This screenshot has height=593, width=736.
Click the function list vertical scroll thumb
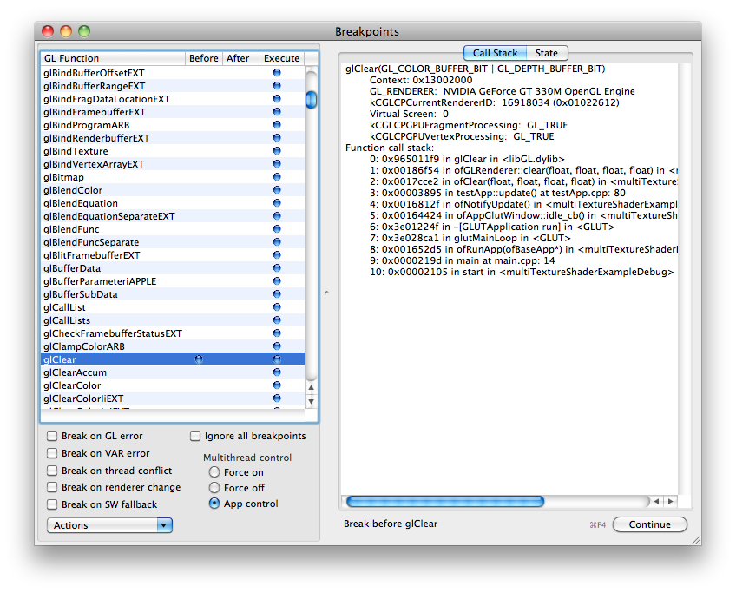point(312,100)
